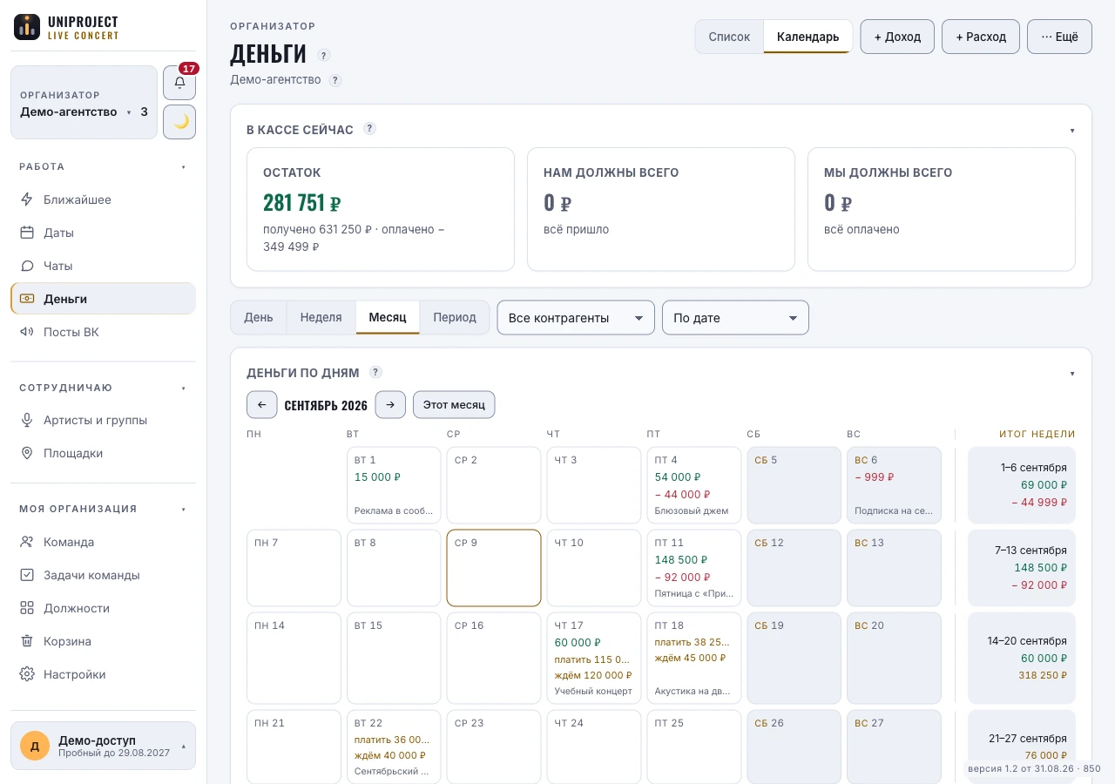This screenshot has width=1115, height=784.
Task: Go to previous month with left arrow
Action: 262,405
